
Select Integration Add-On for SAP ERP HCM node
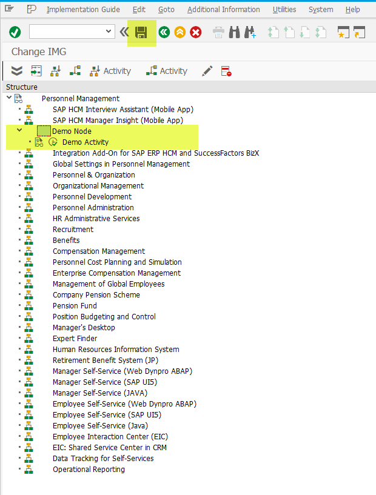(x=156, y=153)
